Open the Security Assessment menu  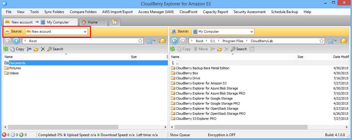pyautogui.click(x=249, y=12)
